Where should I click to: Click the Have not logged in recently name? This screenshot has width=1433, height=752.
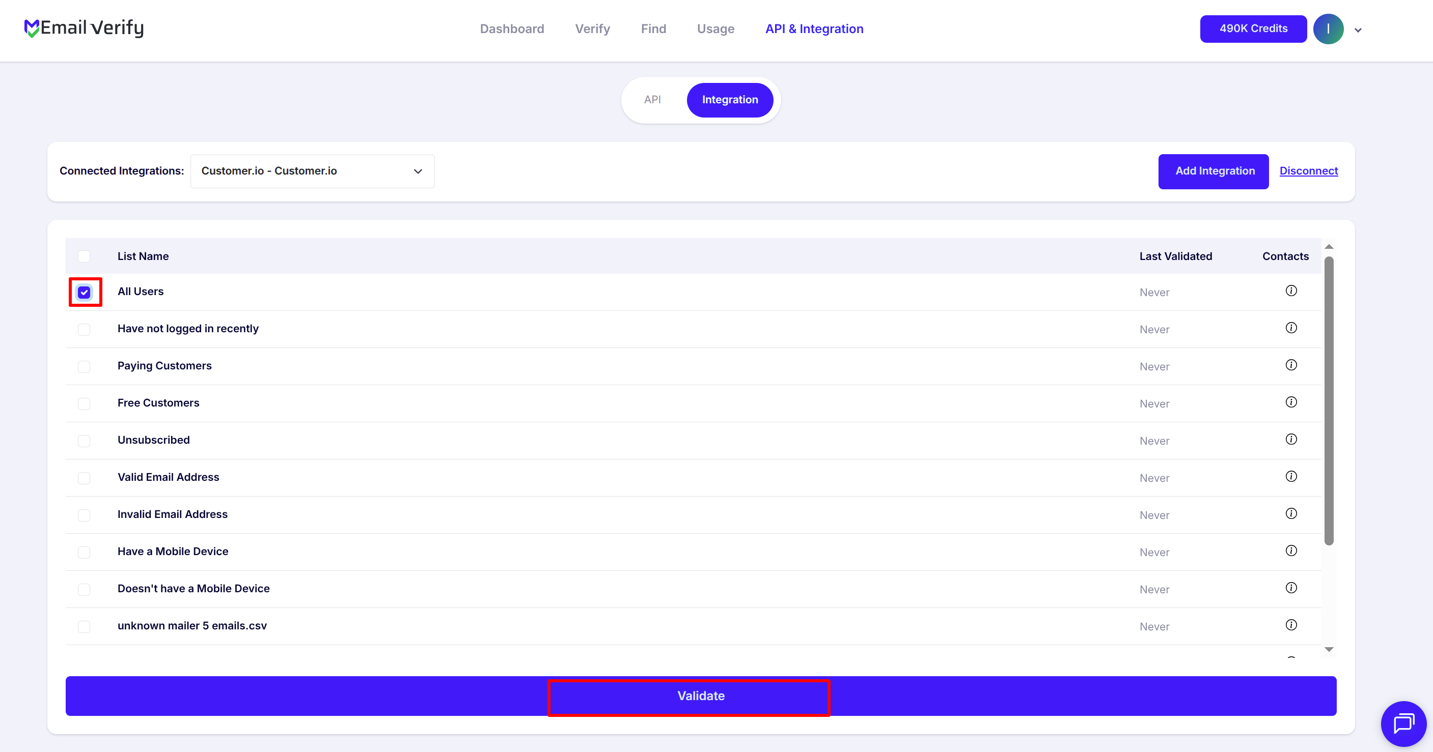188,329
